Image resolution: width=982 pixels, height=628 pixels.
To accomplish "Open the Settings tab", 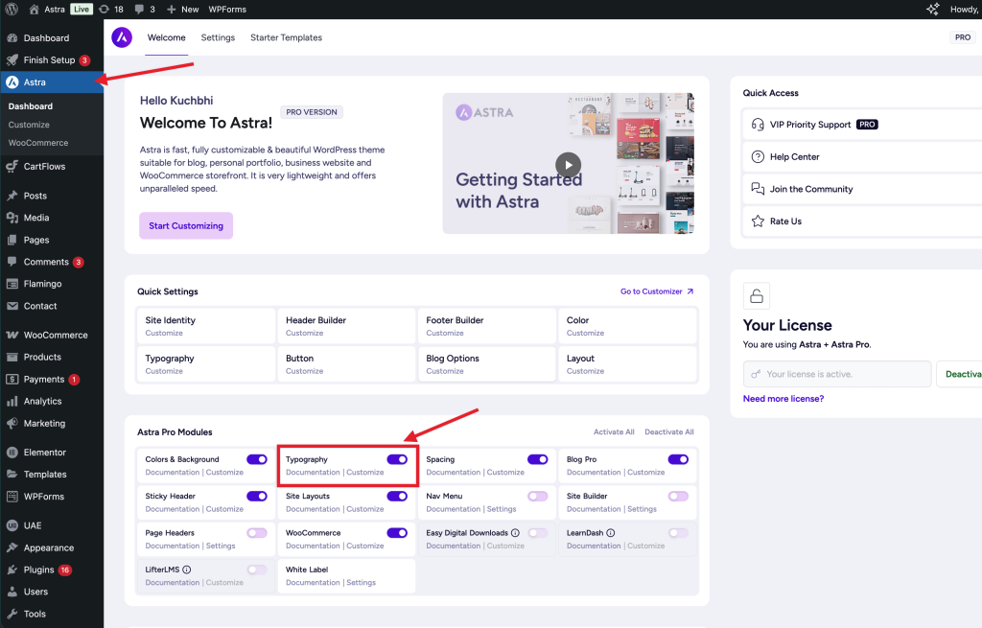I will [x=218, y=37].
